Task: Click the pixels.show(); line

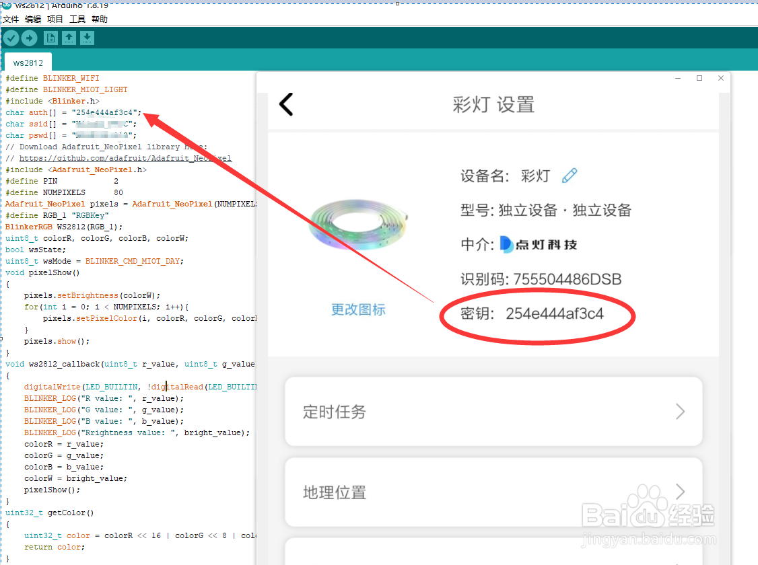Action: [57, 342]
